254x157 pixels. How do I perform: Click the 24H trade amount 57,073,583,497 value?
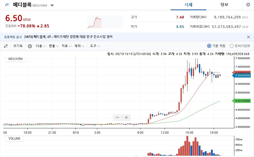(226, 27)
